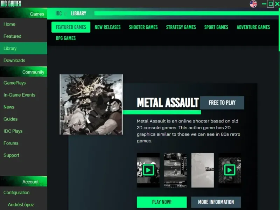Select the Featured Games tab
280x210 pixels.
click(x=71, y=27)
